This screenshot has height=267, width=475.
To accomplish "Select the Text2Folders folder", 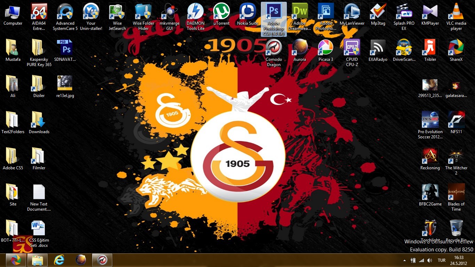I will (13, 123).
